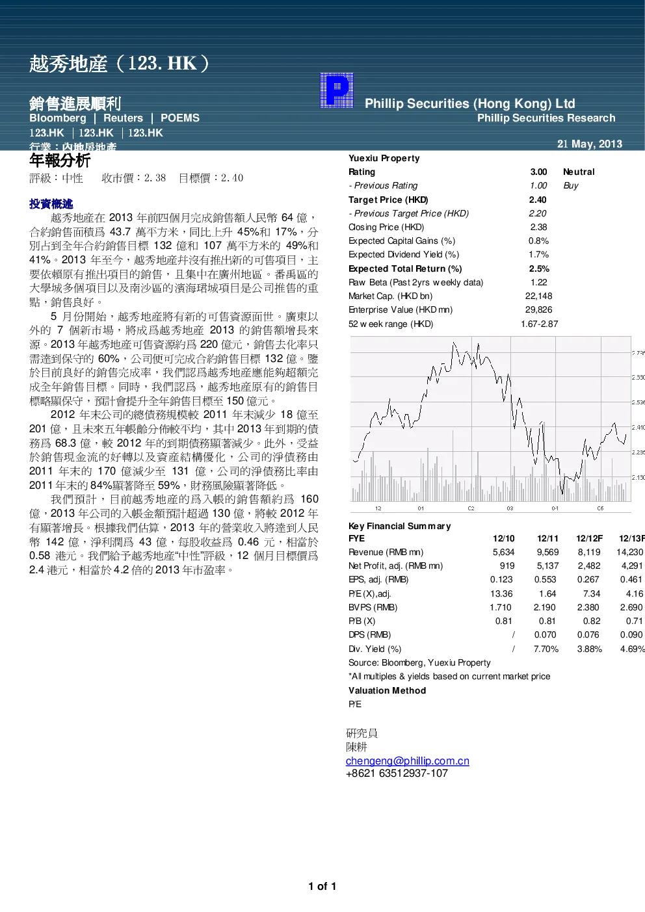Screen dimensions: 645x912
Task: Select the Valuation Method heading
Action: tap(387, 690)
